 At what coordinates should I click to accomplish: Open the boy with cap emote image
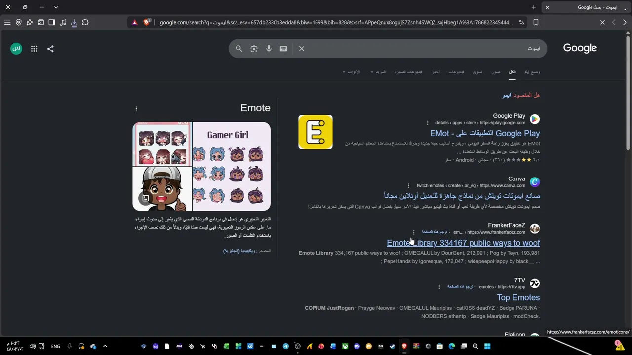162,189
